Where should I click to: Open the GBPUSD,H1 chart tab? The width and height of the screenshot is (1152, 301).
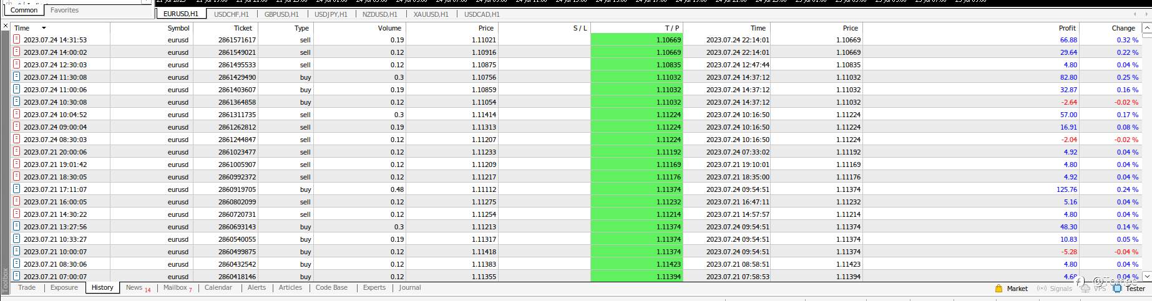tap(281, 14)
